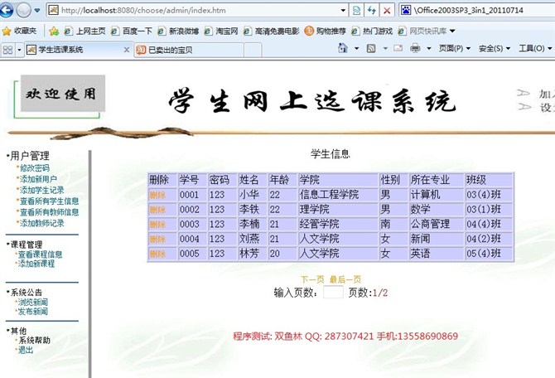Open the 页面(P) menu

click(x=455, y=48)
